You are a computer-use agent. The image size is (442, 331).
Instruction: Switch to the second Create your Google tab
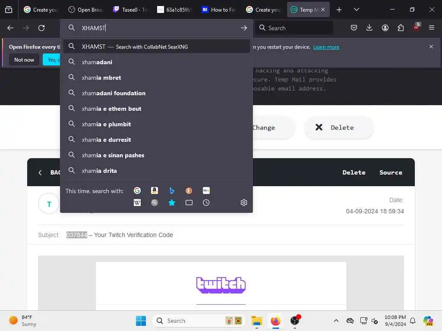coord(264,9)
